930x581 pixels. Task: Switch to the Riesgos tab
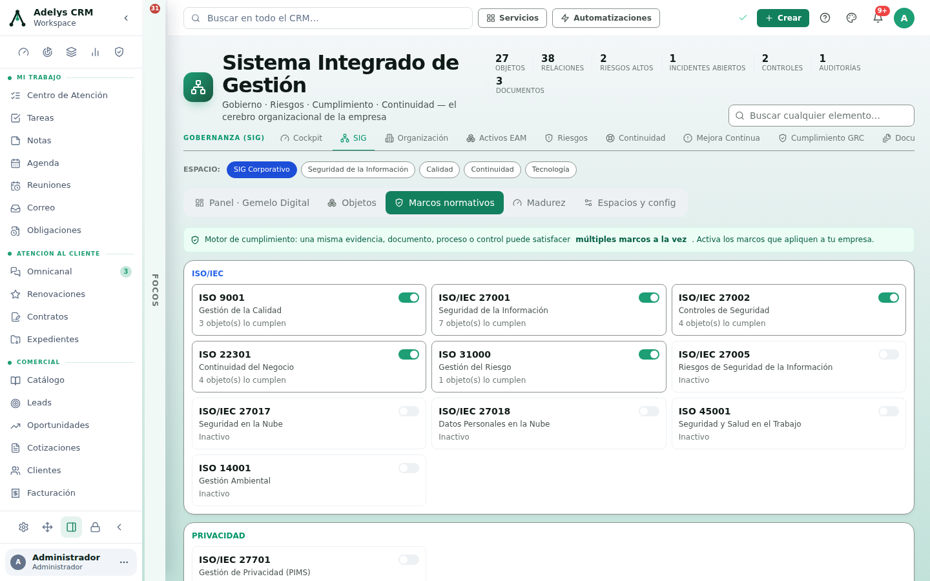coord(566,138)
